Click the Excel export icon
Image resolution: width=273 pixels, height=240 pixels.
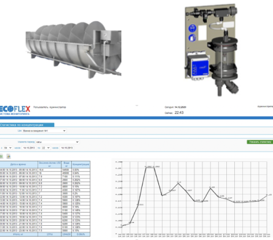pyautogui.click(x=1, y=156)
